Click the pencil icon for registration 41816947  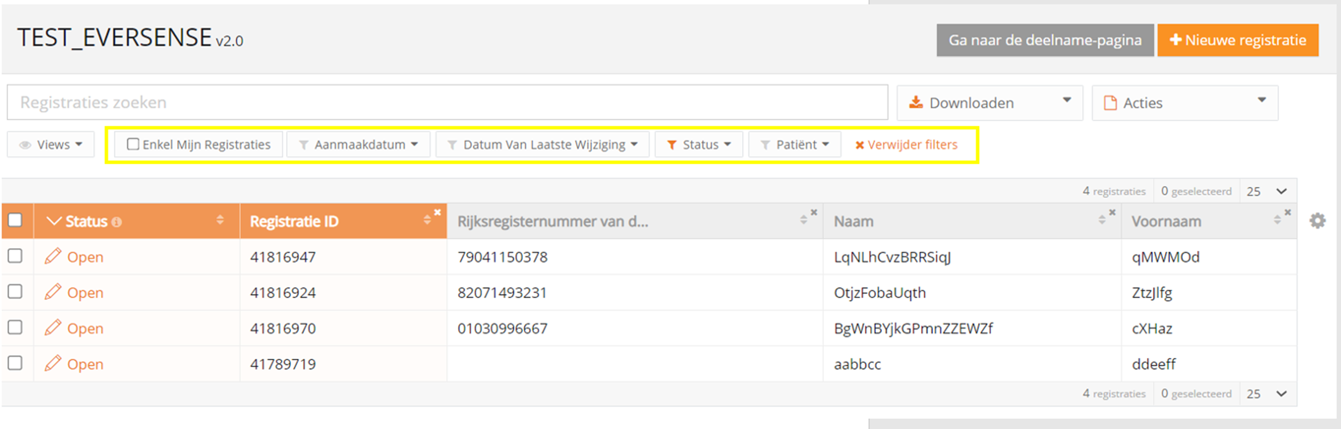click(x=53, y=257)
